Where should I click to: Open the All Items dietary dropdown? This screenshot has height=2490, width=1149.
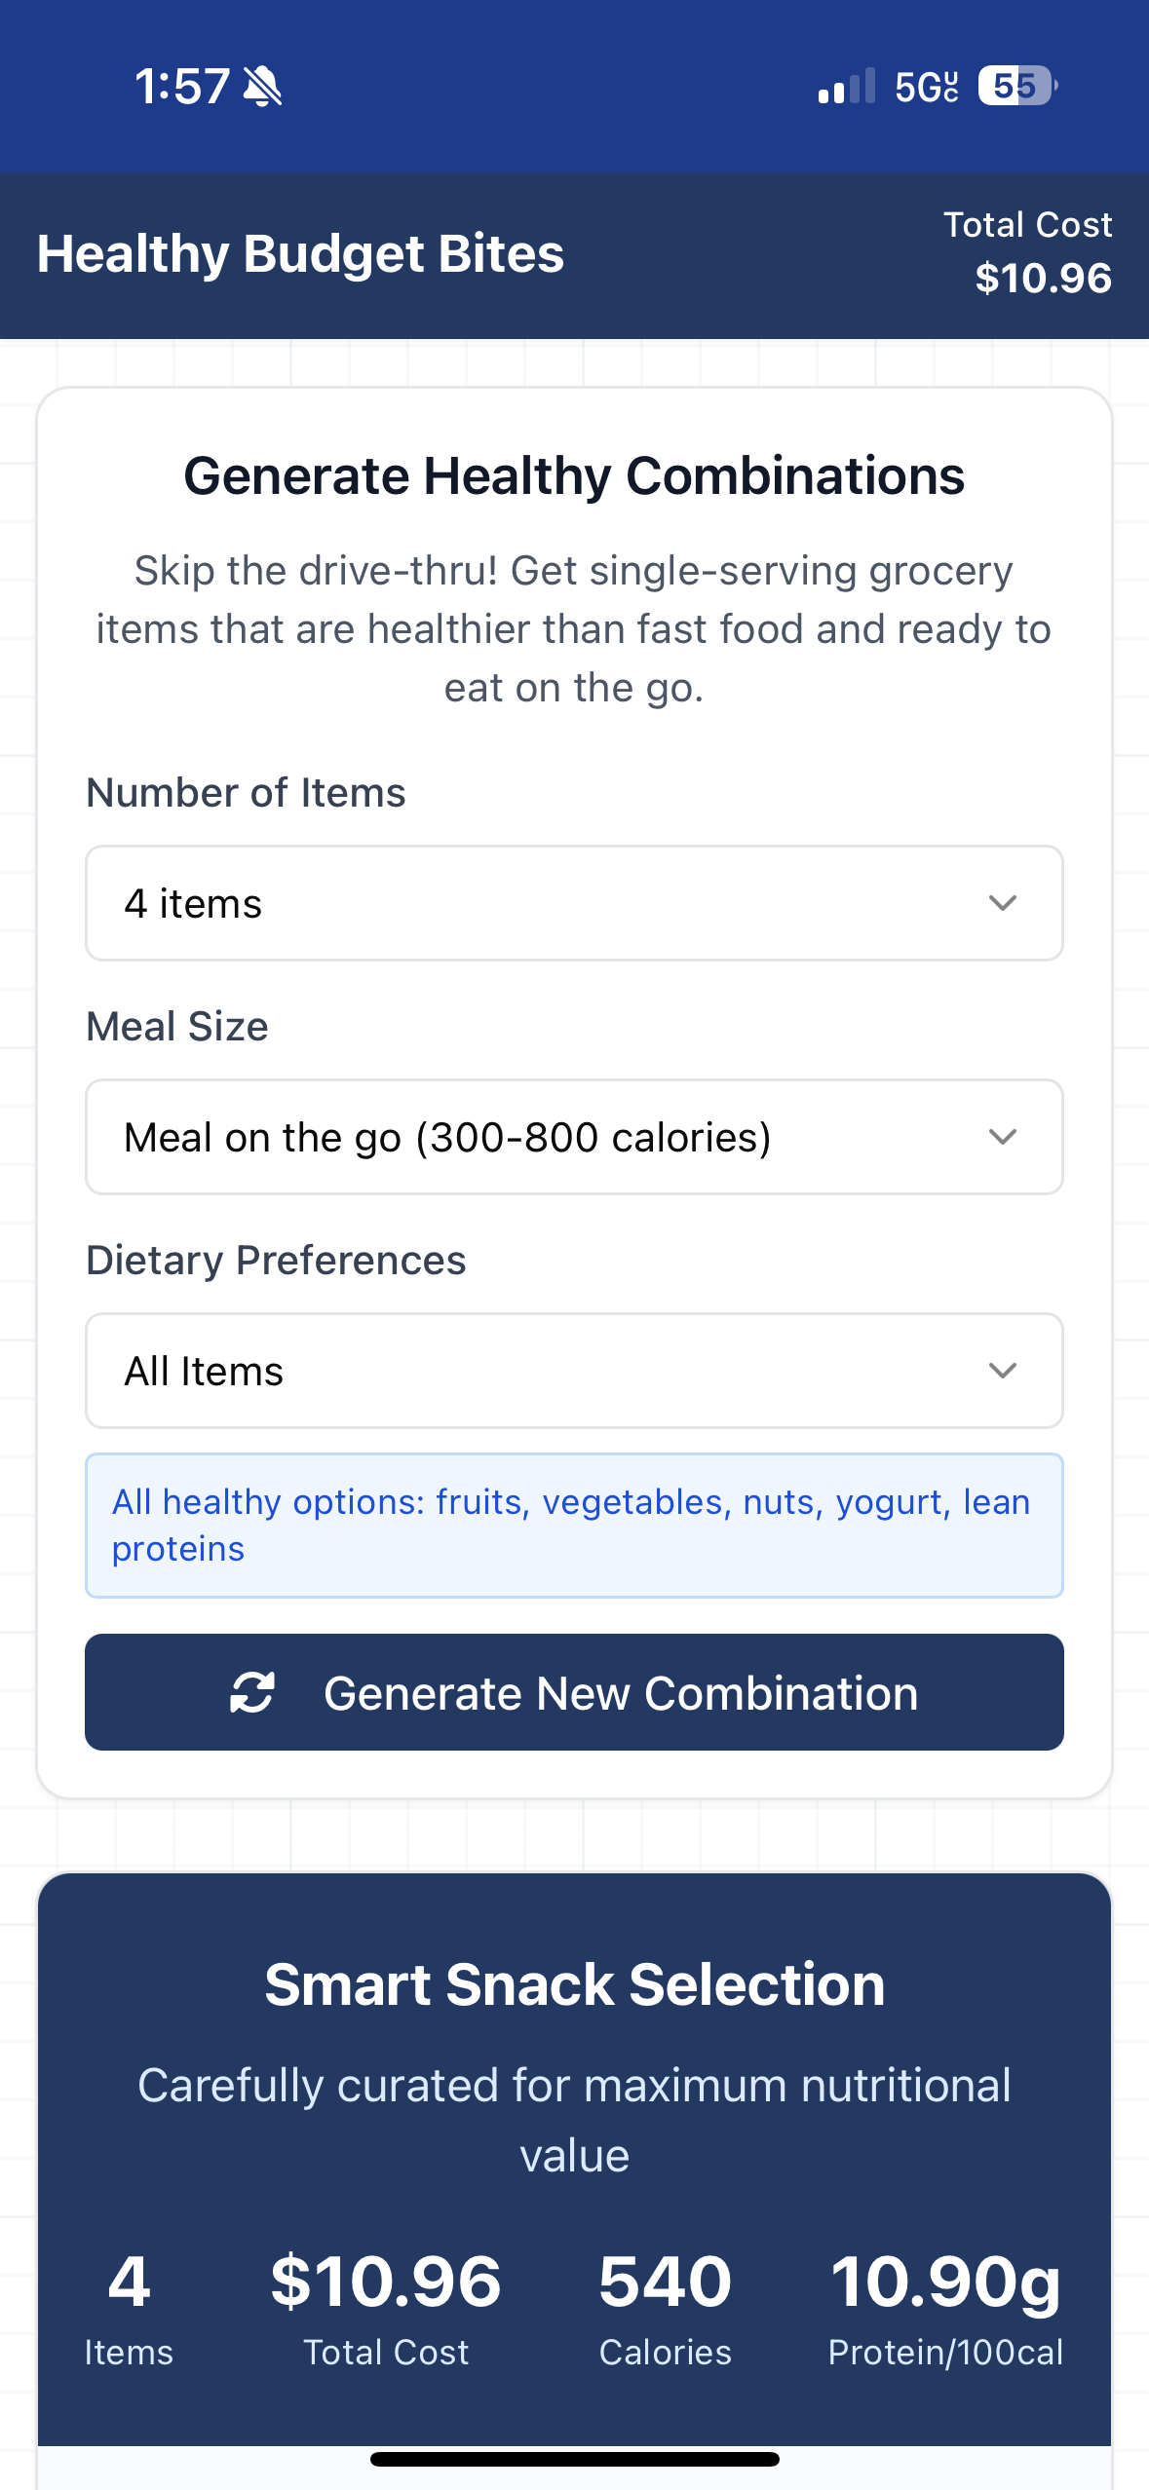coord(574,1371)
